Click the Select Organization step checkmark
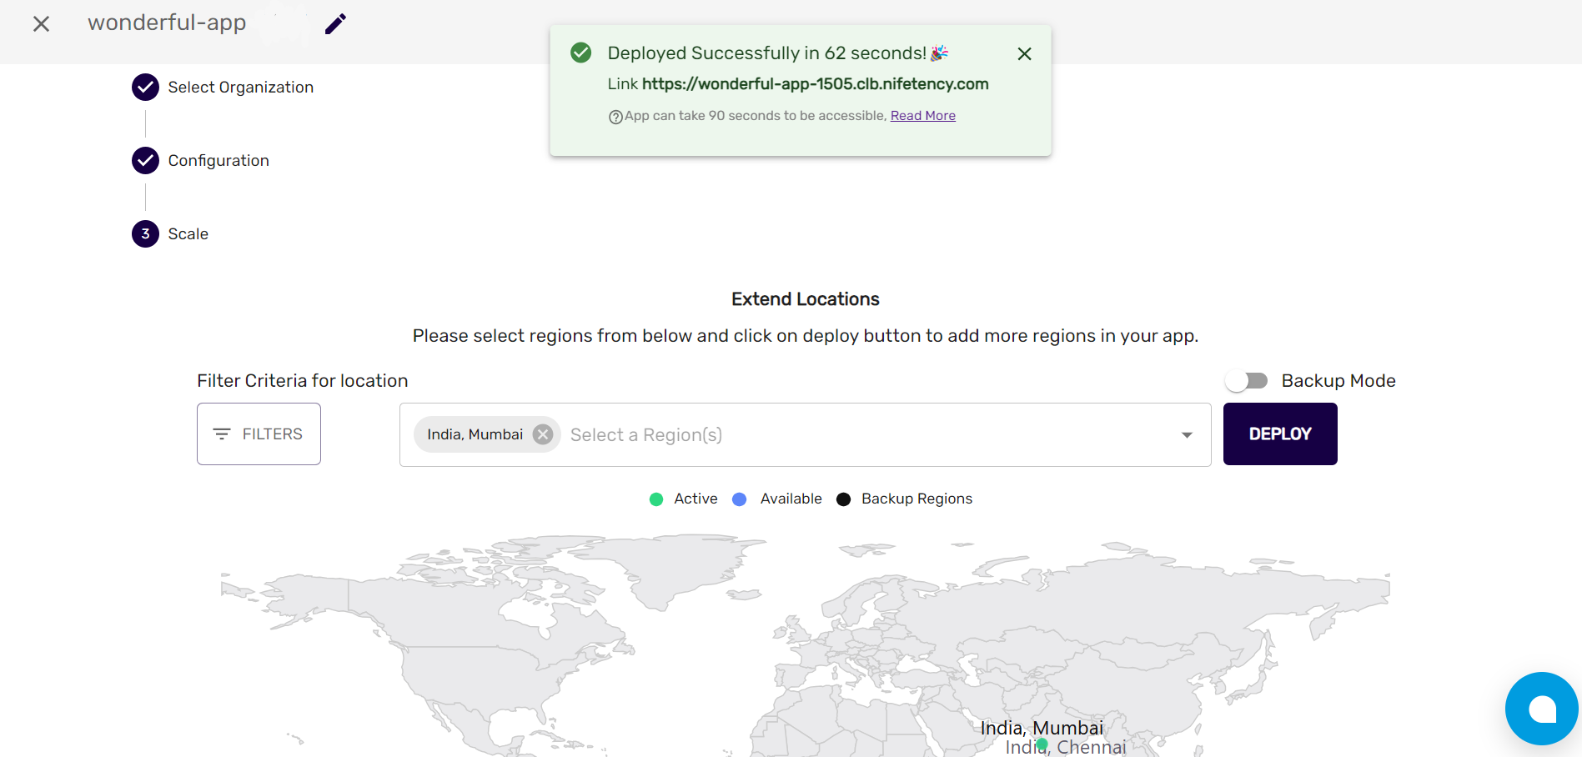The image size is (1582, 757). 145,87
